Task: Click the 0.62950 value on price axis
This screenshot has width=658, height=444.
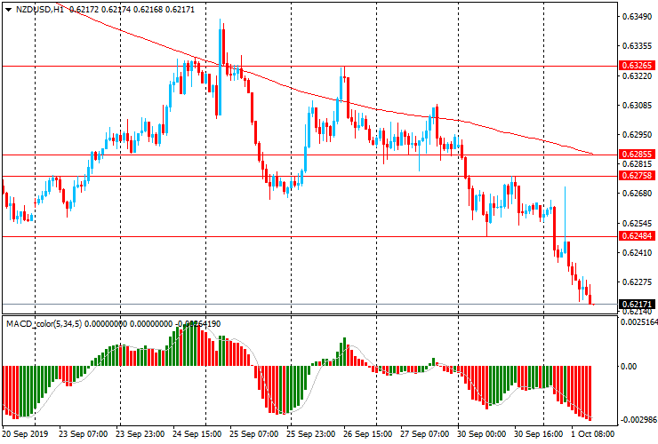Action: (636, 135)
